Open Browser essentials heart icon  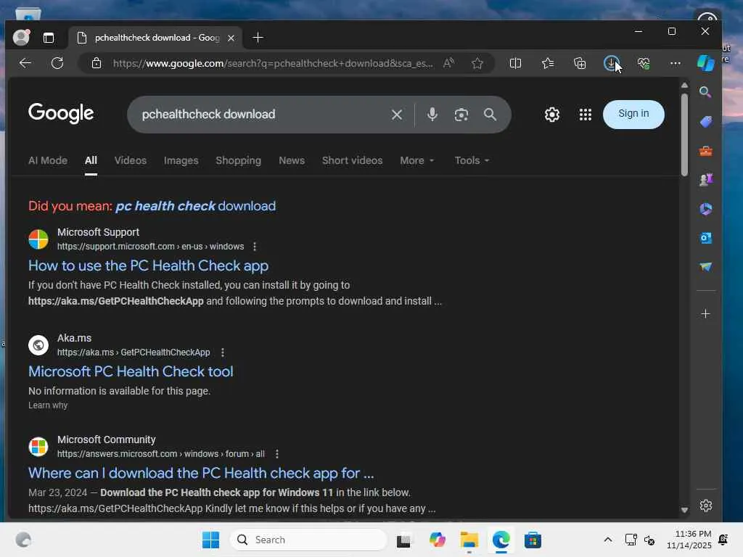click(644, 63)
